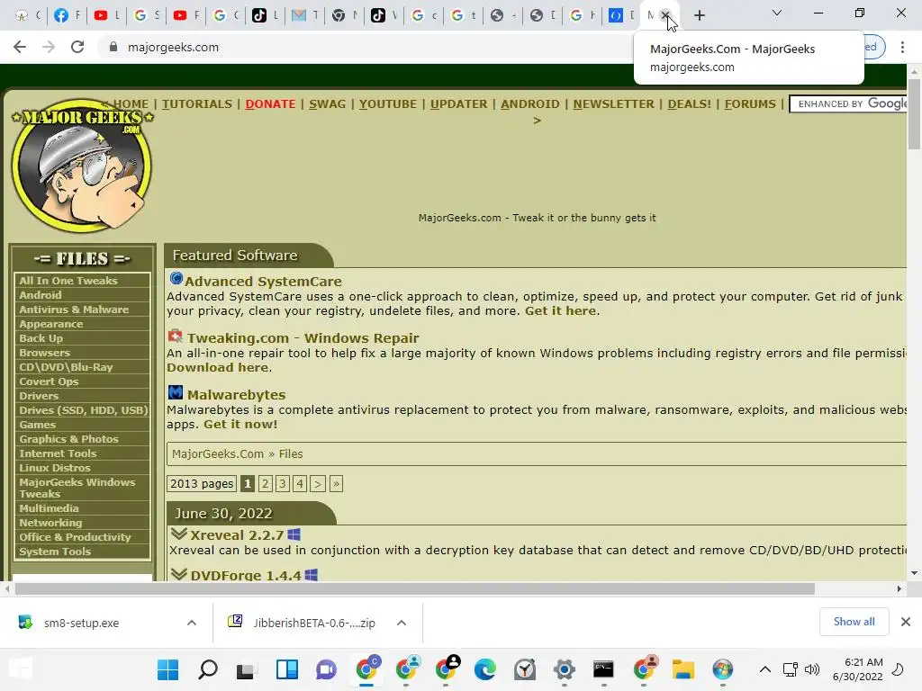The image size is (922, 691).
Task: Expand the DVDForge 1.4.4 entry chevron
Action: click(x=179, y=574)
